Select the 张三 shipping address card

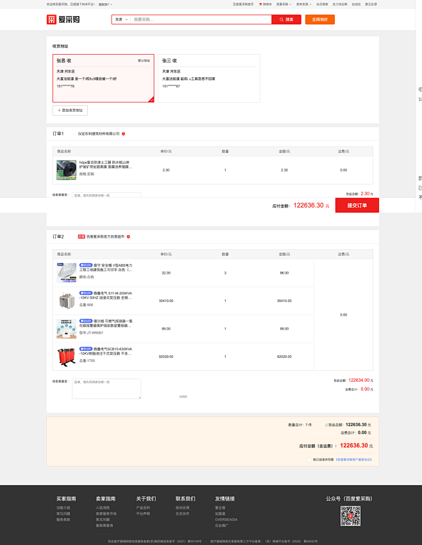pos(208,78)
